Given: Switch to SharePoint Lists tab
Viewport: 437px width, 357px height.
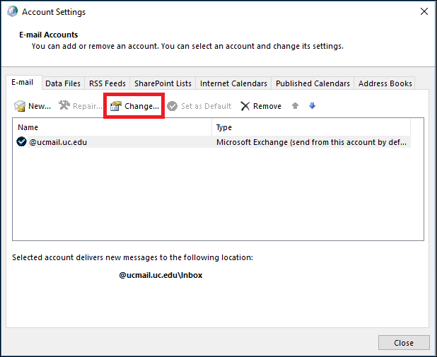Looking at the screenshot, I should (163, 83).
